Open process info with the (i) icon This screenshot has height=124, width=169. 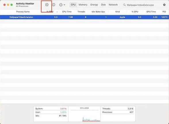coord(54,5)
